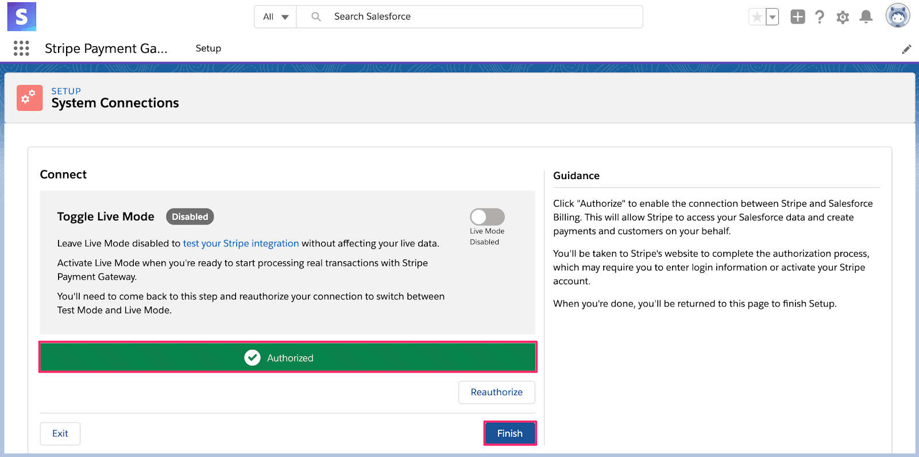Open the help question mark icon

pyautogui.click(x=820, y=17)
